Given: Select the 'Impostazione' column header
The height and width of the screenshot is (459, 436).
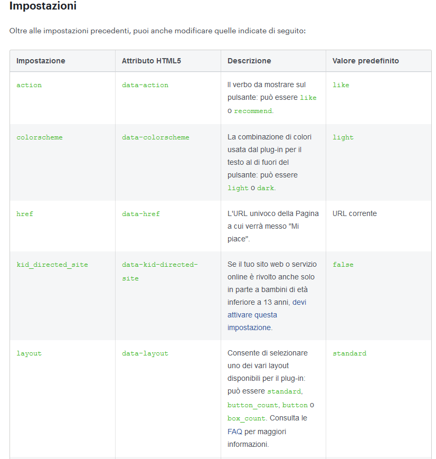Looking at the screenshot, I should click(x=41, y=61).
